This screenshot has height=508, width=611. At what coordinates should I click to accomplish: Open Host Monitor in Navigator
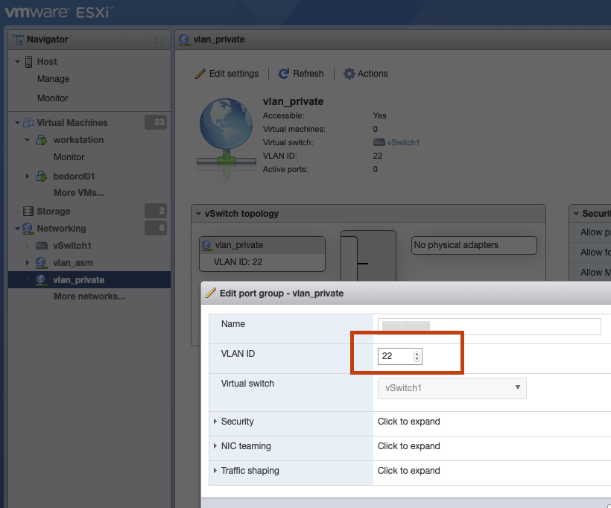pos(53,98)
